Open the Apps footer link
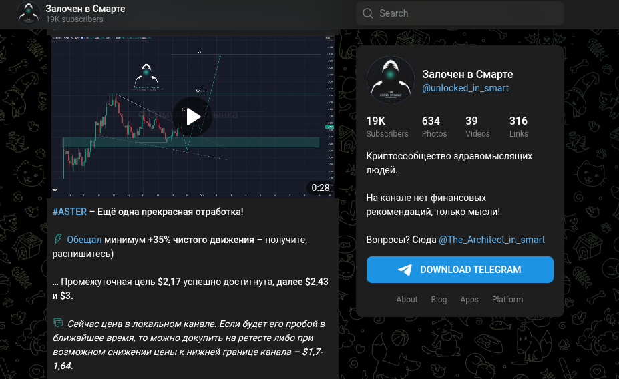 point(469,300)
